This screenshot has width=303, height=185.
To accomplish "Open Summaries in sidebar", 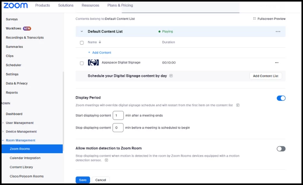I will click(14, 47).
